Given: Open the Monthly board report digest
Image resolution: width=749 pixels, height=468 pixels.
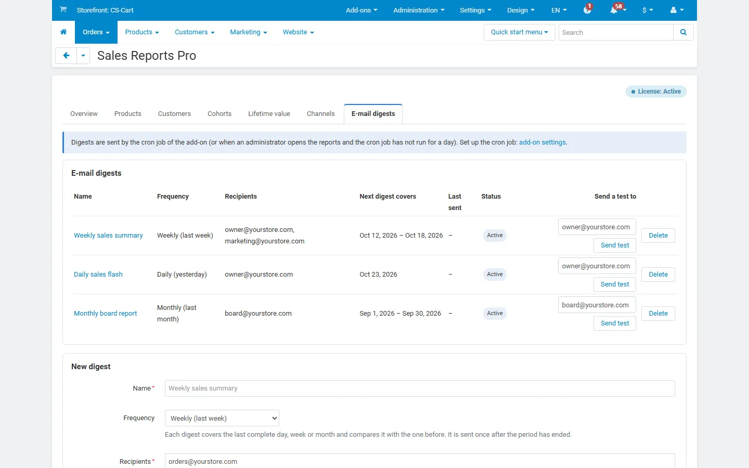Looking at the screenshot, I should [x=106, y=314].
